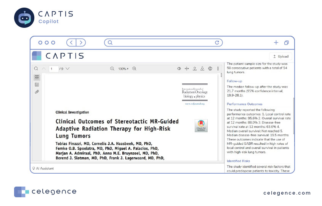Open the AI Assistant link at bottom

click(43, 168)
